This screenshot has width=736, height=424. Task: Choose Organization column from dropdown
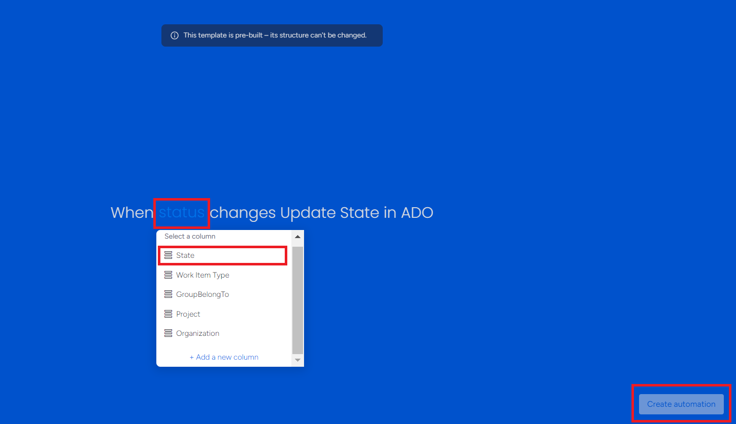tap(224, 333)
